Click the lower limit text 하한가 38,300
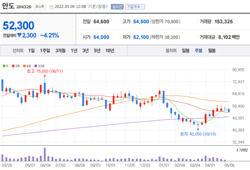 pyautogui.click(x=165, y=37)
